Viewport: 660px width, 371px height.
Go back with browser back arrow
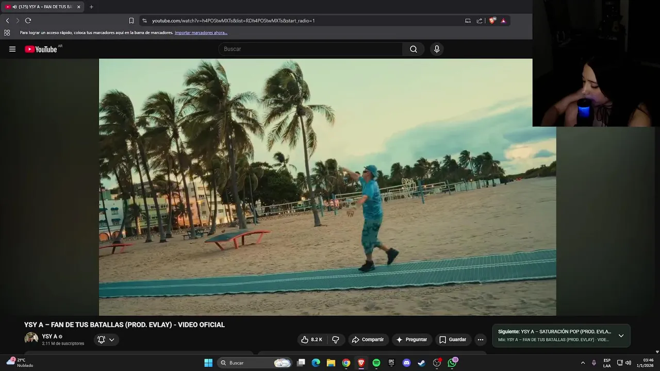(x=7, y=21)
